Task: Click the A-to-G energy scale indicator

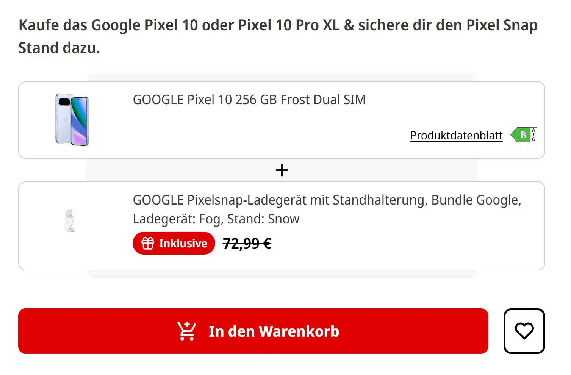Action: tap(533, 134)
